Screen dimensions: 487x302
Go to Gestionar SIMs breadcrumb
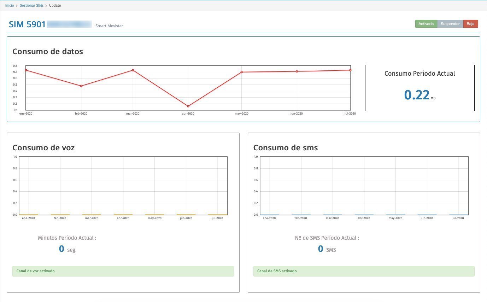(31, 6)
